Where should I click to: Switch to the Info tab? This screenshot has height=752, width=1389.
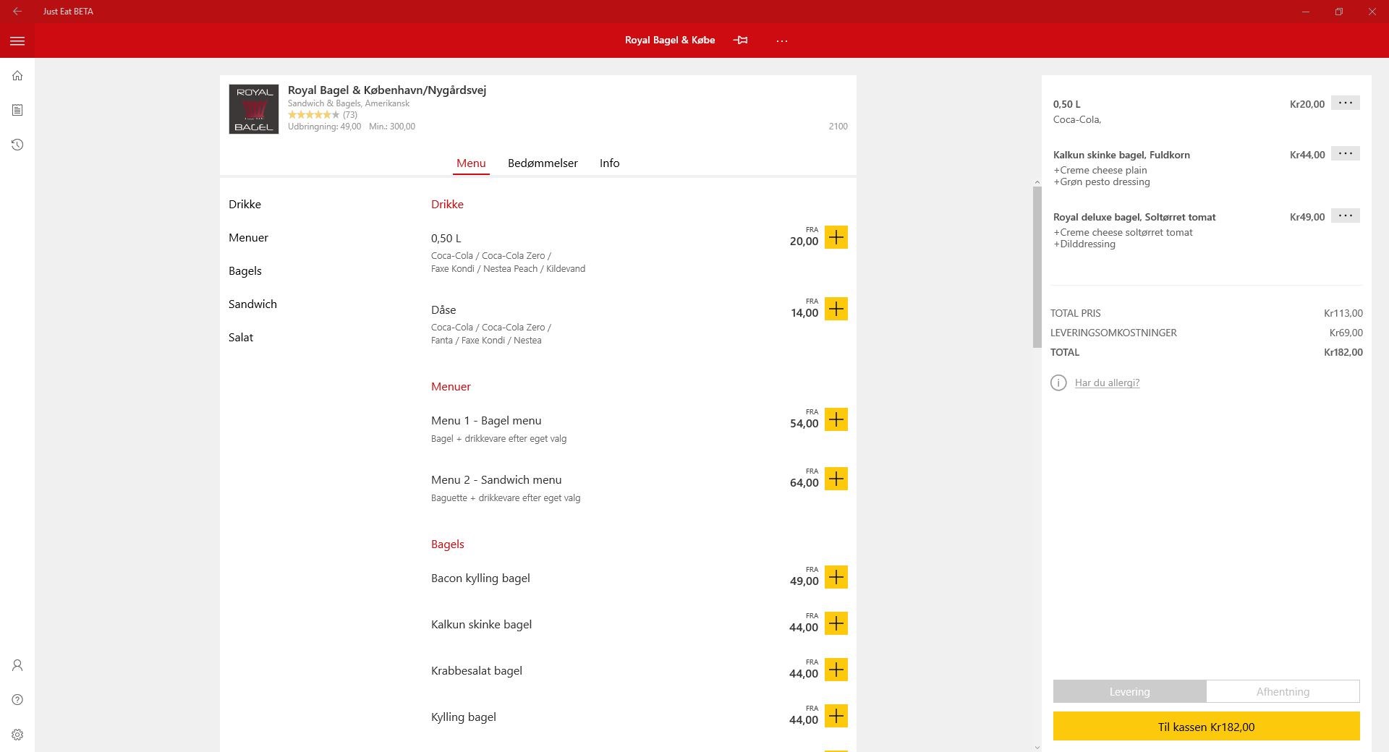click(609, 163)
